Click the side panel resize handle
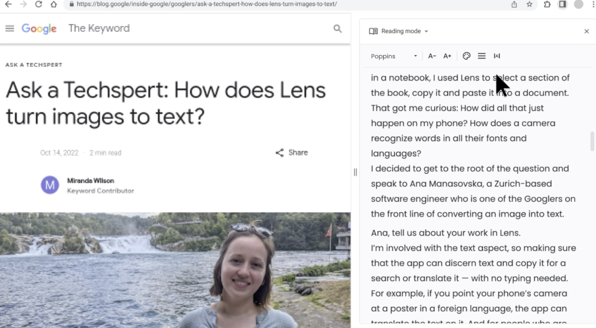596x328 pixels. [x=355, y=172]
